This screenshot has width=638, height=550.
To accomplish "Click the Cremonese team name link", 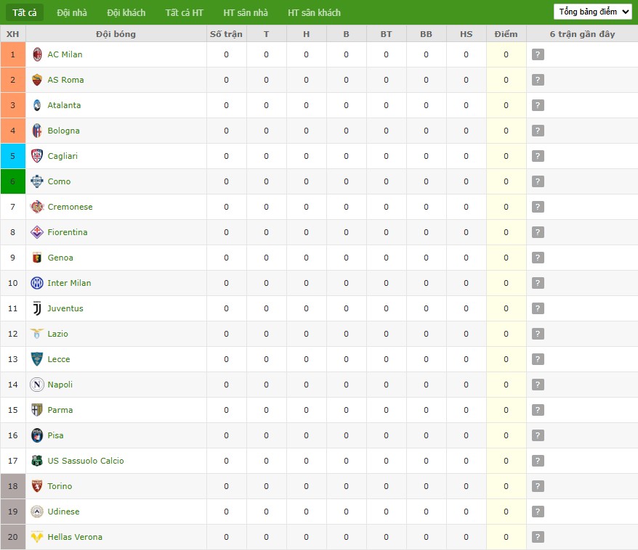I will point(70,207).
